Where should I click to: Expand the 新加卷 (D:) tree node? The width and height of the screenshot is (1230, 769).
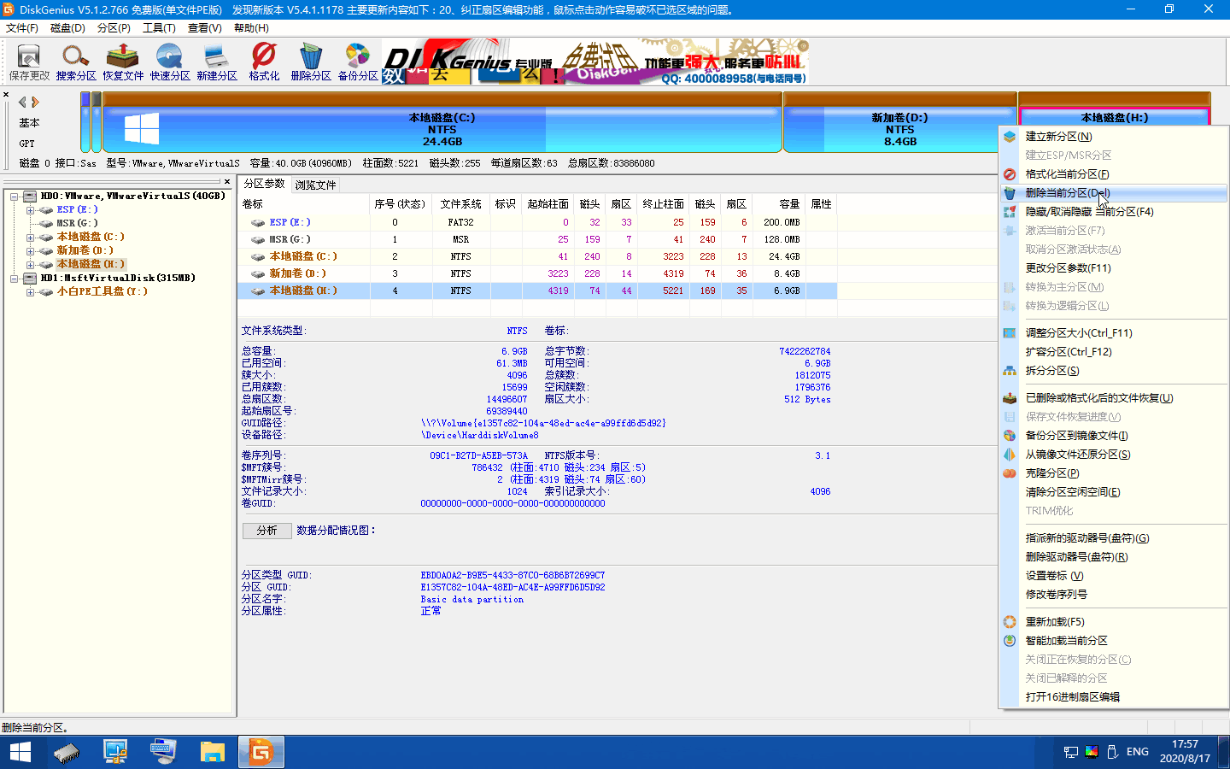coord(30,251)
